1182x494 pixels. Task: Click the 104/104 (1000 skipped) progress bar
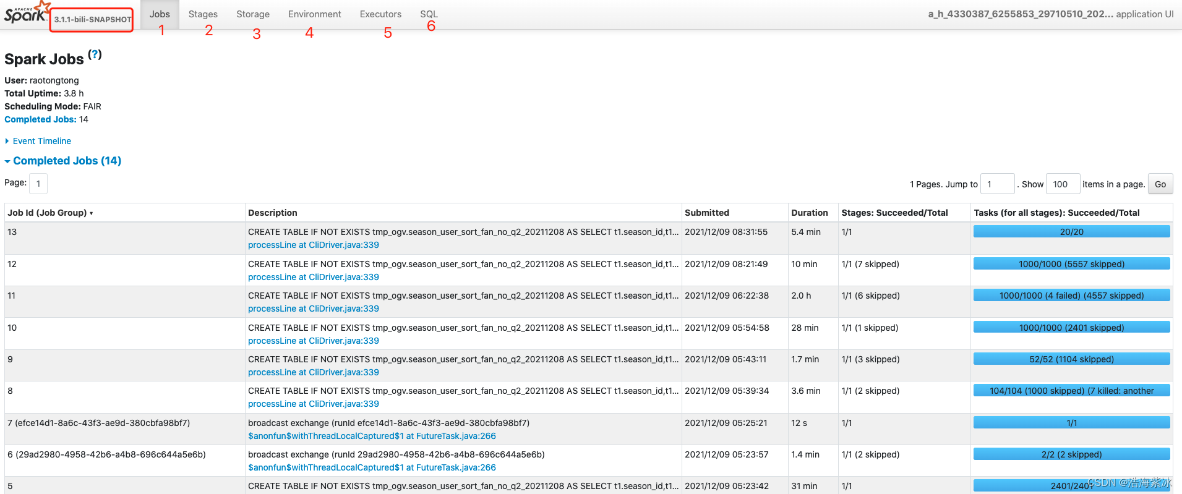point(1071,391)
